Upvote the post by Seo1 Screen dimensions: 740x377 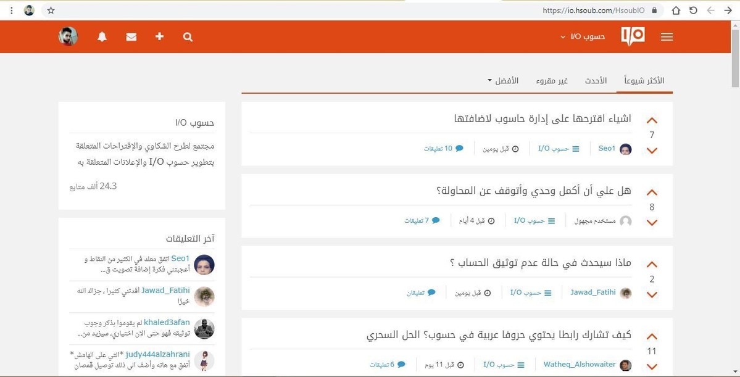coord(652,120)
